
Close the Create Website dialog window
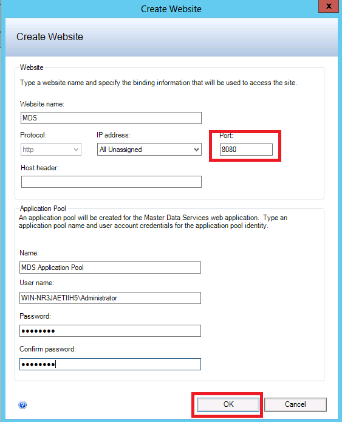coord(329,6)
